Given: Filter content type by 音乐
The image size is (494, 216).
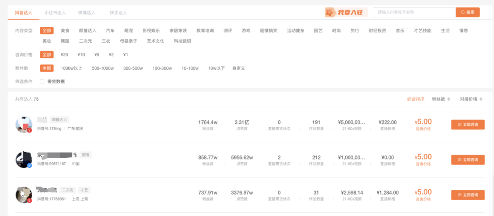Looking at the screenshot, I should 400,31.
